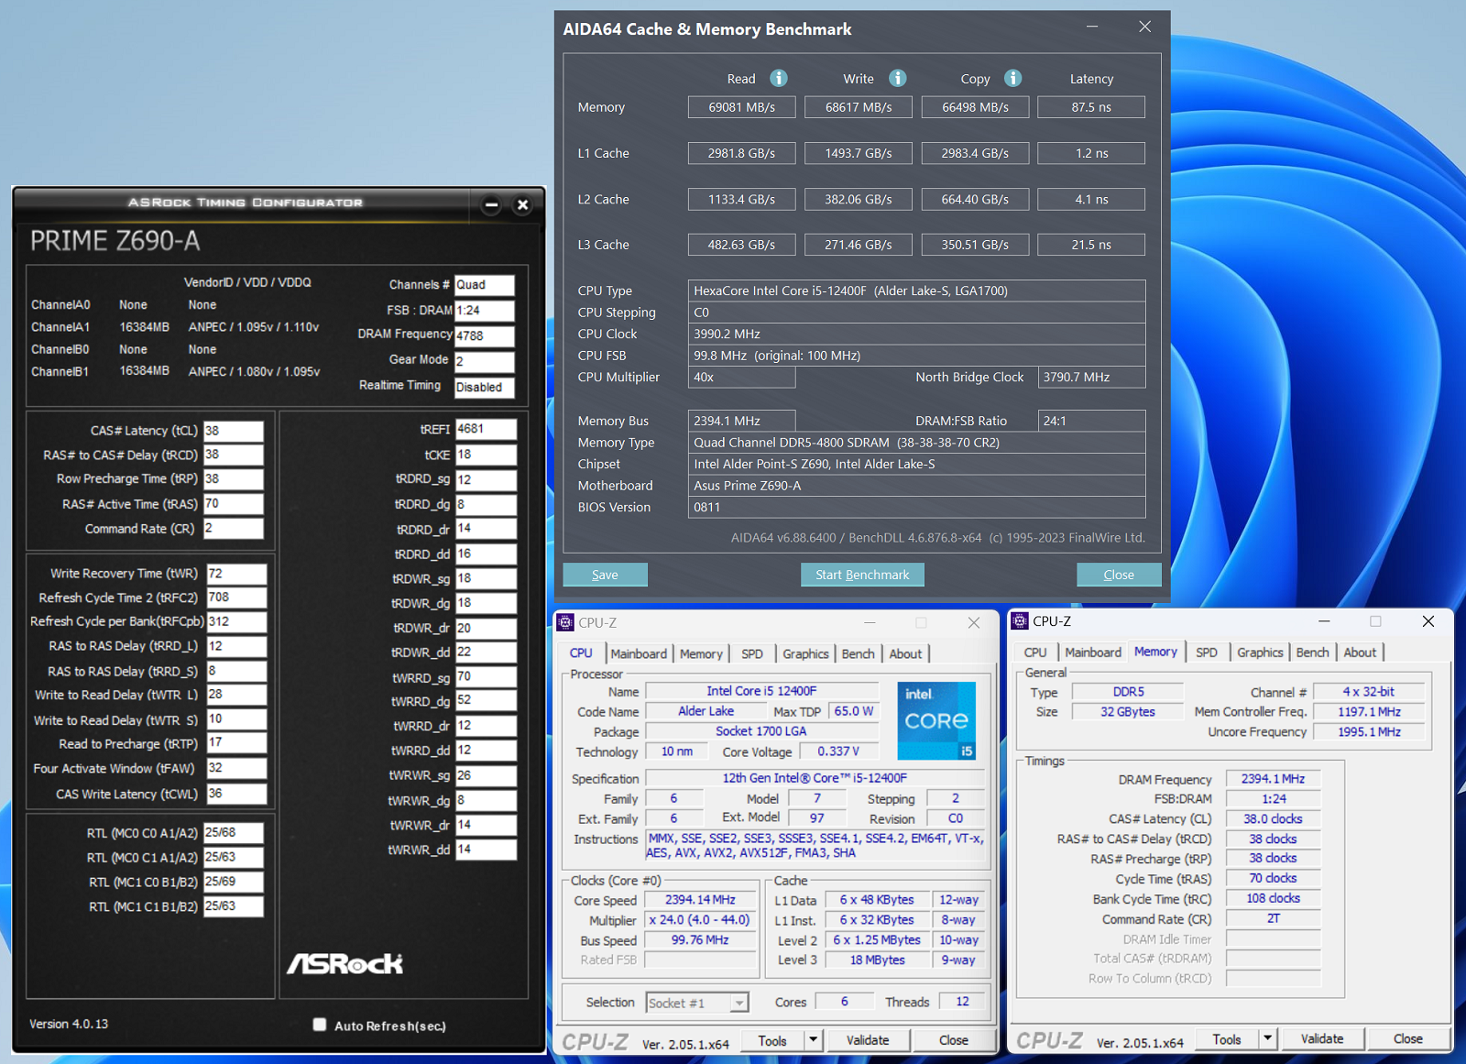The height and width of the screenshot is (1064, 1466).
Task: Click the ASRock logo in Timing Configurator
Action: point(345,963)
